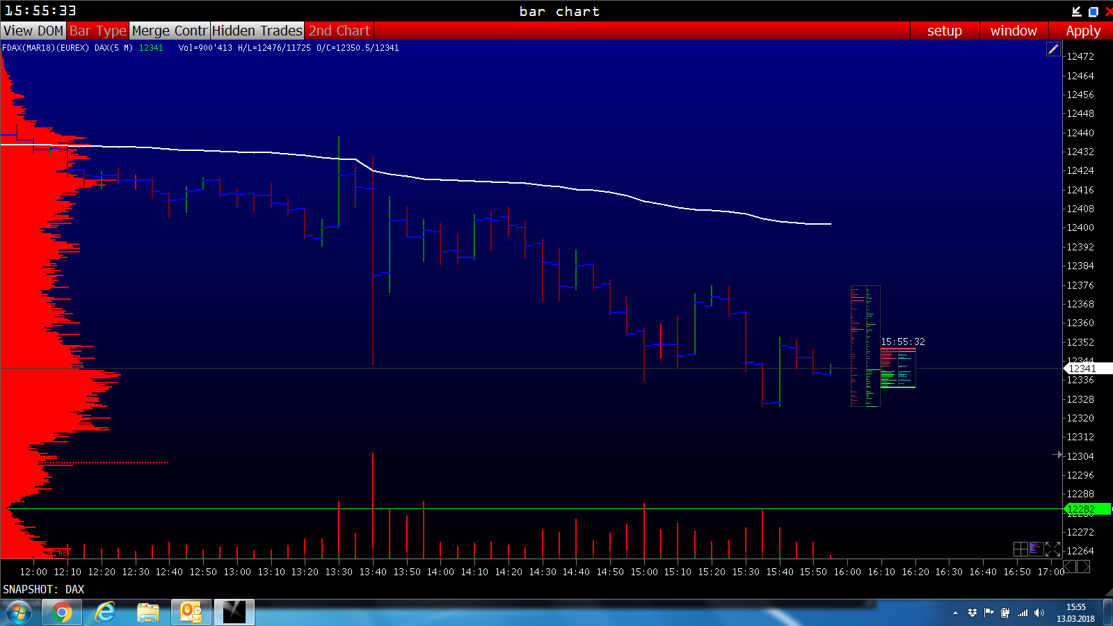The width and height of the screenshot is (1113, 626).
Task: Open Windows Explorer from the taskbar
Action: pos(148,613)
